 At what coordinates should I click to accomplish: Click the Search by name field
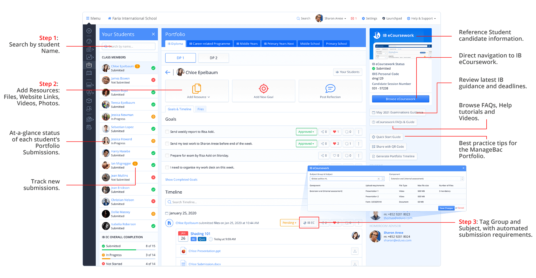coord(129,47)
